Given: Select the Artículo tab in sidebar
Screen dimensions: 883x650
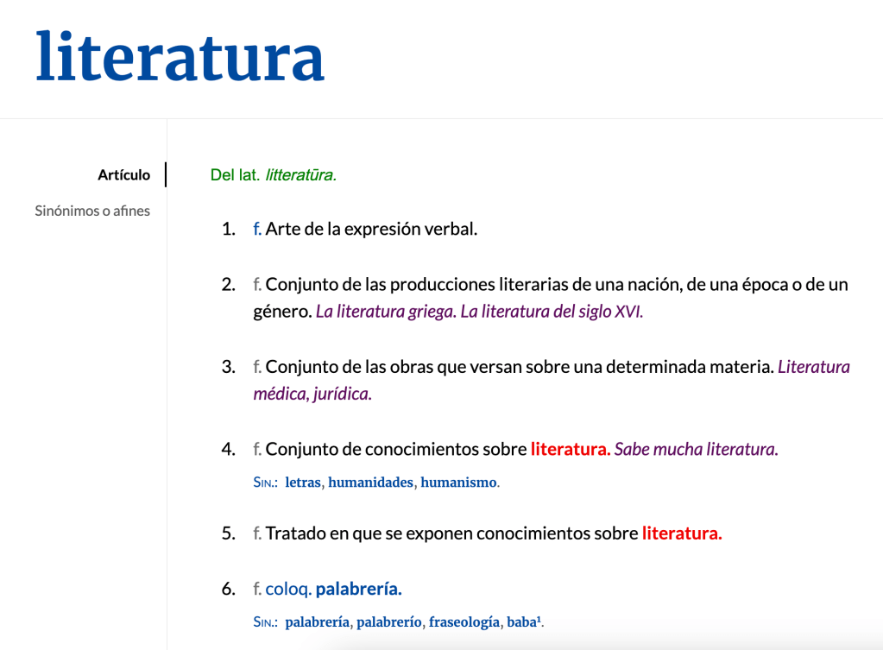Looking at the screenshot, I should click(x=123, y=175).
